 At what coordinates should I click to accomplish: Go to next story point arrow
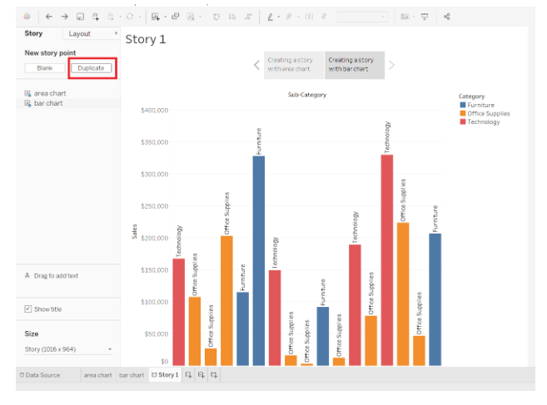(x=392, y=65)
